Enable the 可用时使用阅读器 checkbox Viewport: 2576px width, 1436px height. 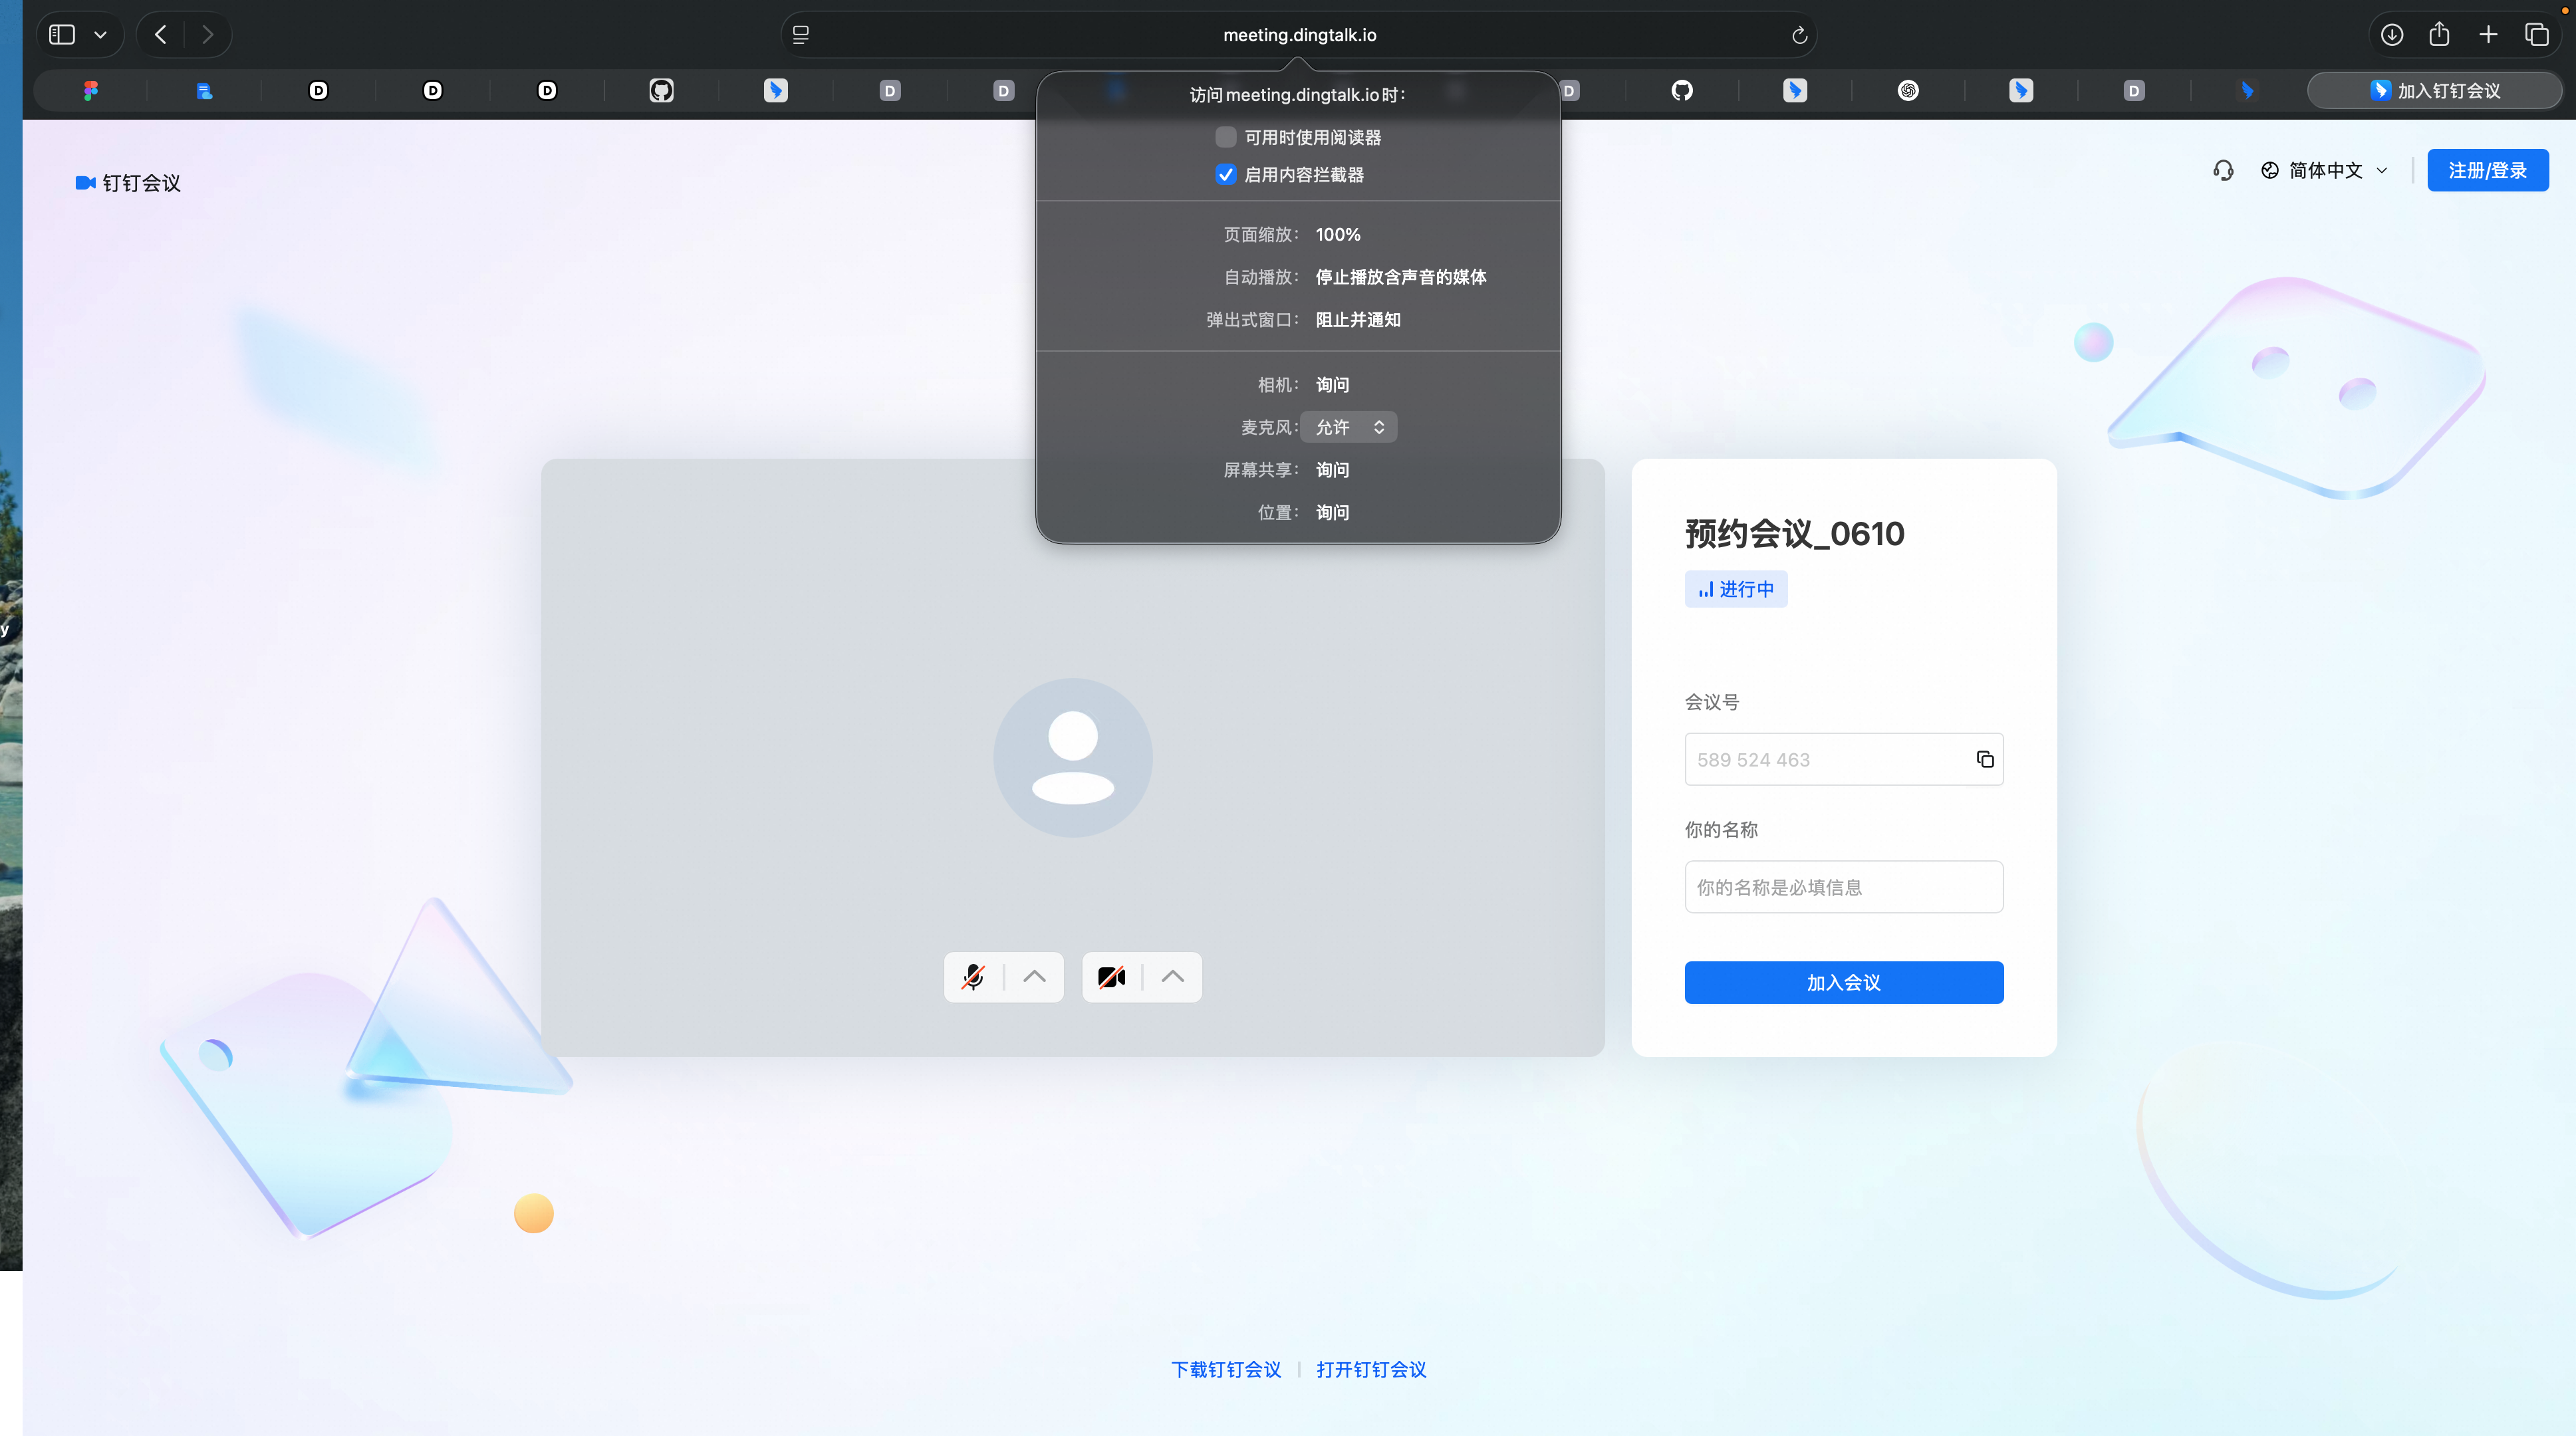(x=1225, y=137)
